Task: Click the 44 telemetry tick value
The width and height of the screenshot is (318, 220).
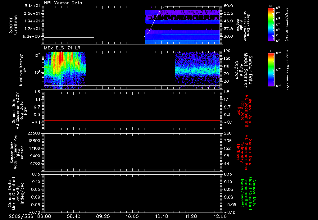Action: 226,163
